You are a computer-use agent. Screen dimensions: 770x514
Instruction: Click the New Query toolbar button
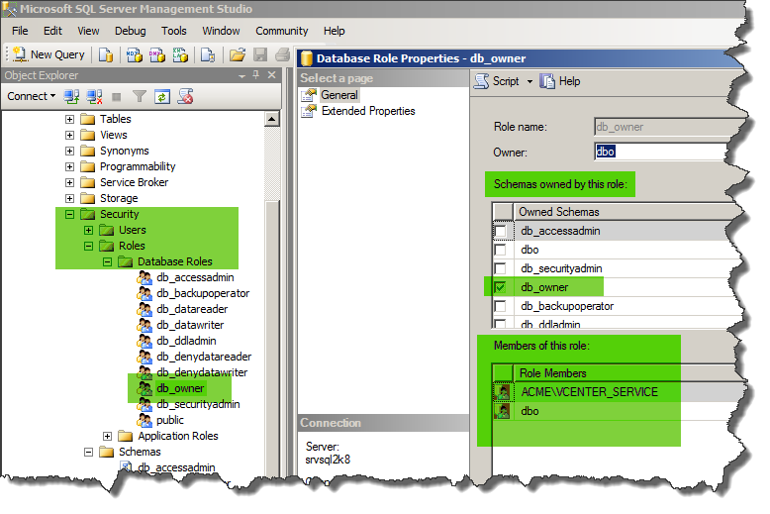coord(49,54)
